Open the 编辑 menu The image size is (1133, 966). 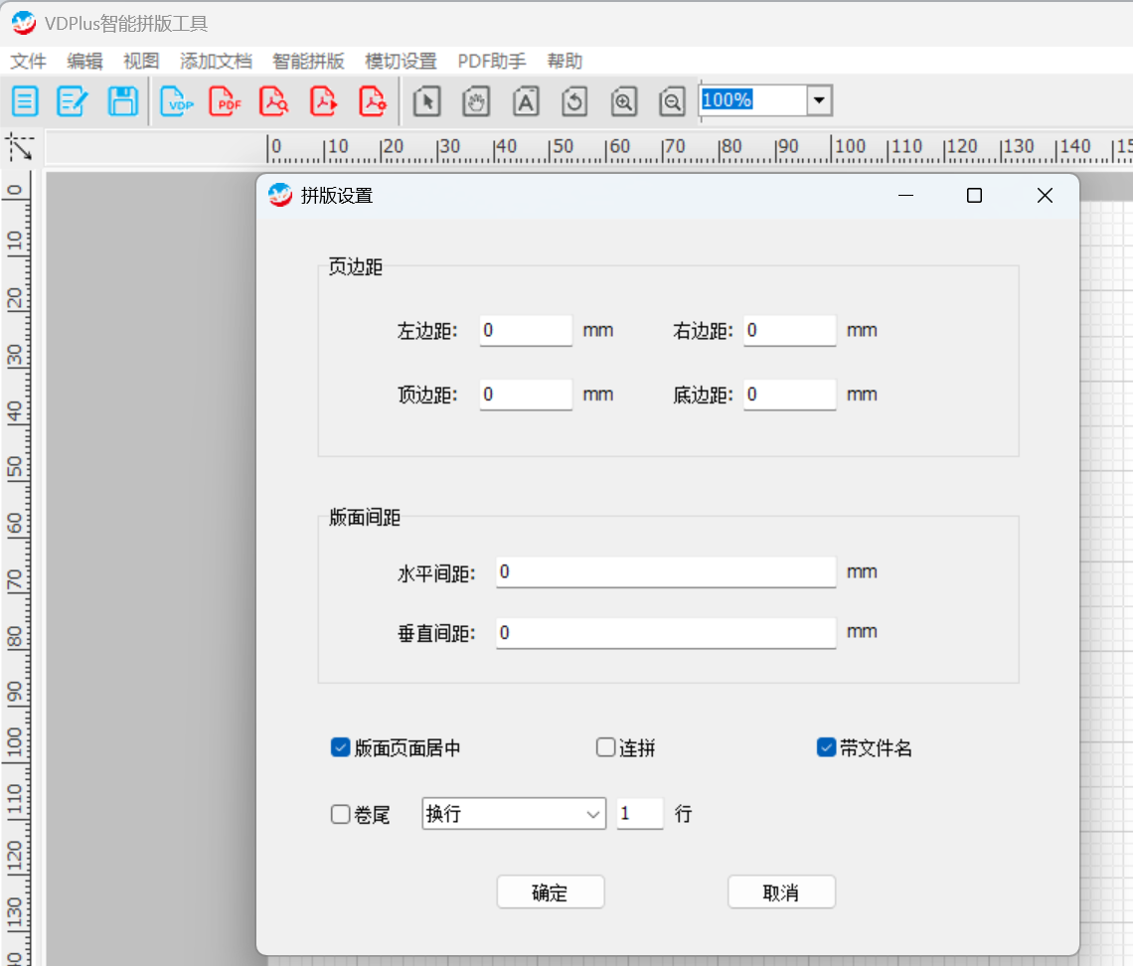pos(84,62)
